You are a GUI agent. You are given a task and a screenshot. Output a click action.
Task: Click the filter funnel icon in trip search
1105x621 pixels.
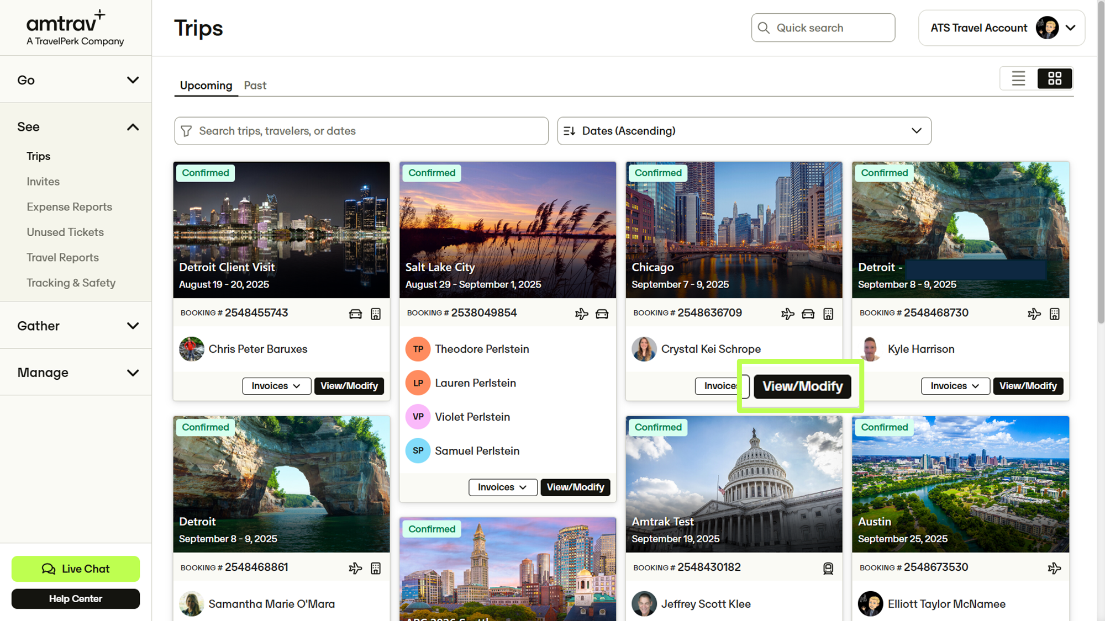tap(187, 131)
